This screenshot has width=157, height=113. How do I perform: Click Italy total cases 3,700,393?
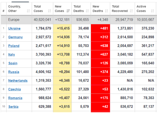(43, 54)
